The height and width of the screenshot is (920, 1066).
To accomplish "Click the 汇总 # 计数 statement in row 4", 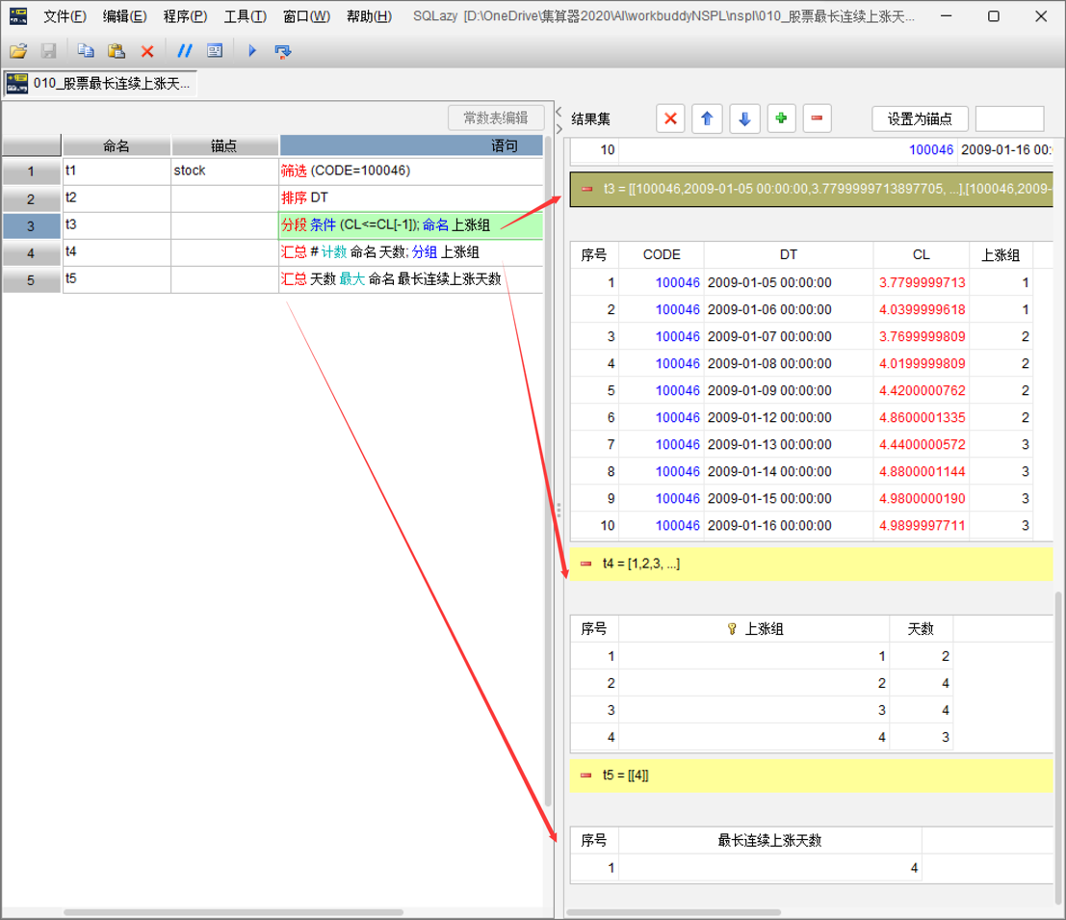I will point(410,253).
